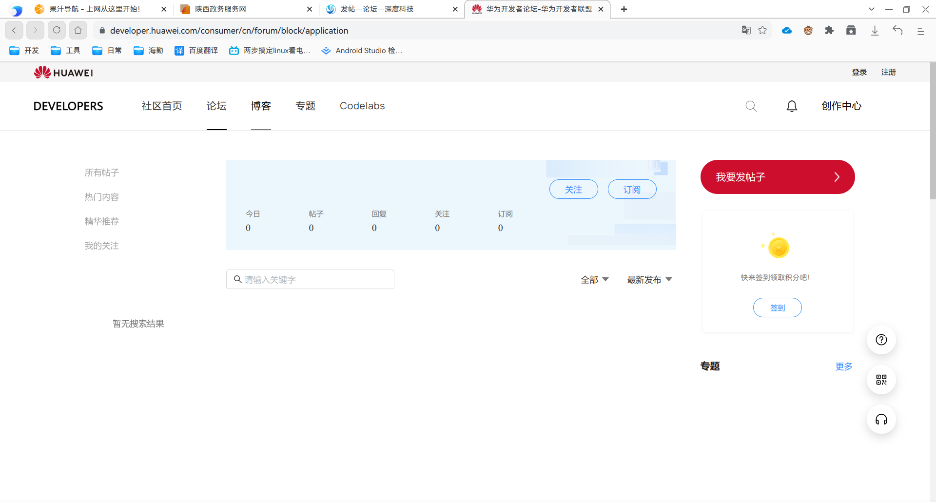
Task: Open the blue cloud sync icon
Action: [x=787, y=30]
